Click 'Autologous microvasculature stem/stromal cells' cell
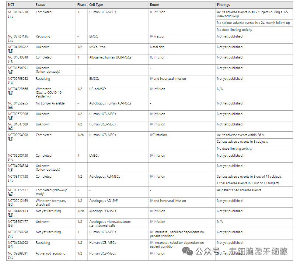The width and height of the screenshot is (297, 263). tap(110, 224)
